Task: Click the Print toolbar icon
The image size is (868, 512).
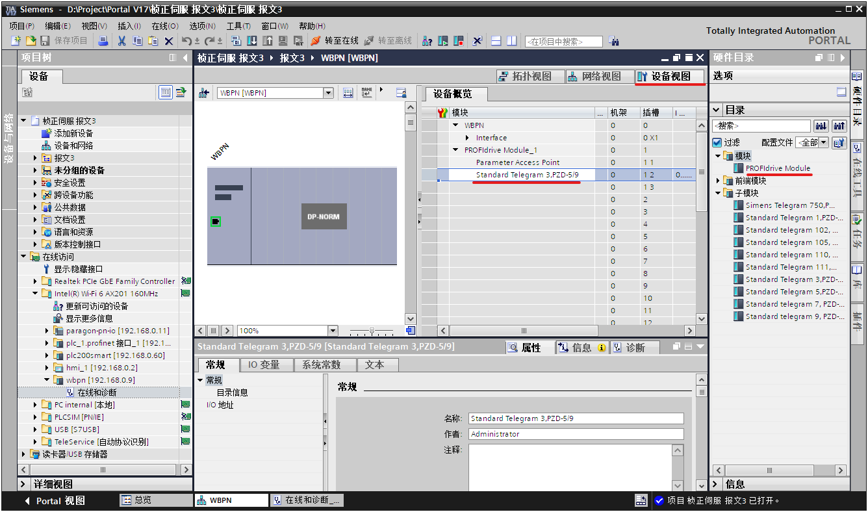Action: (x=103, y=40)
